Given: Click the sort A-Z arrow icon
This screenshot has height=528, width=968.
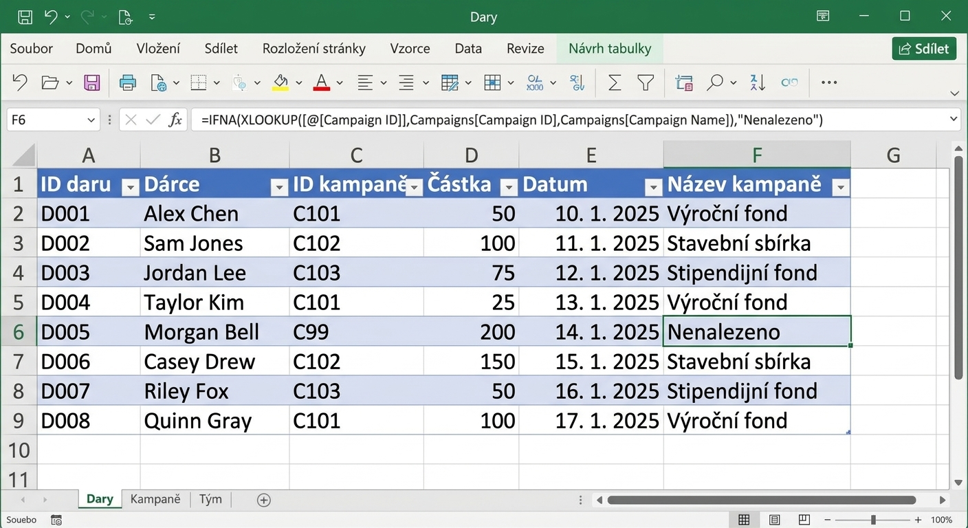Looking at the screenshot, I should click(758, 83).
